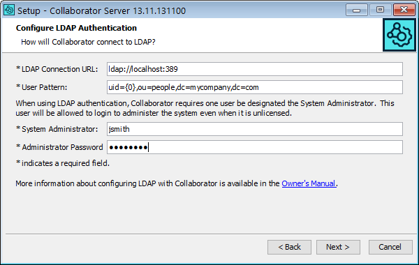
Task: Go back with the Back button
Action: pyautogui.click(x=289, y=247)
